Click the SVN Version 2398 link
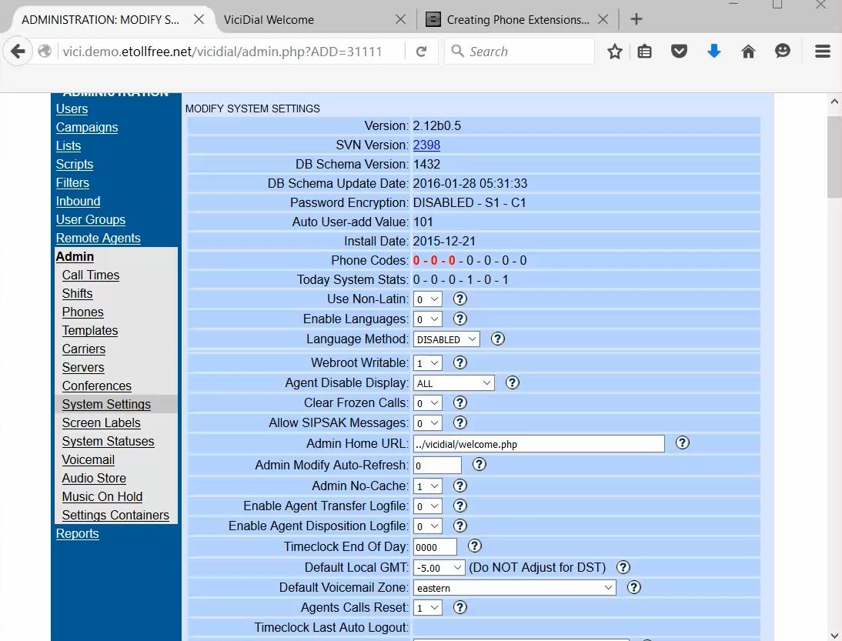The image size is (842, 641). click(426, 145)
